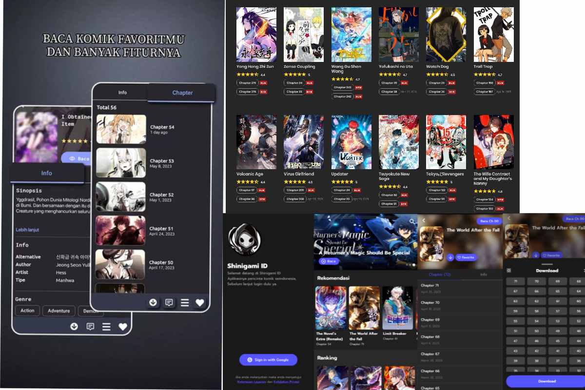Open the Chapter 67 row in the chapter list
585x390 pixels.
pyautogui.click(x=460, y=356)
